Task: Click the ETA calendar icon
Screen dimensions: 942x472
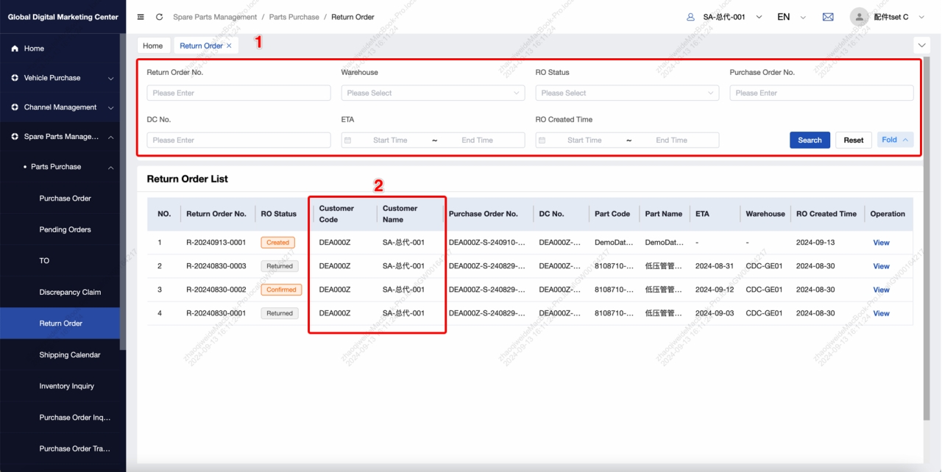Action: (348, 140)
